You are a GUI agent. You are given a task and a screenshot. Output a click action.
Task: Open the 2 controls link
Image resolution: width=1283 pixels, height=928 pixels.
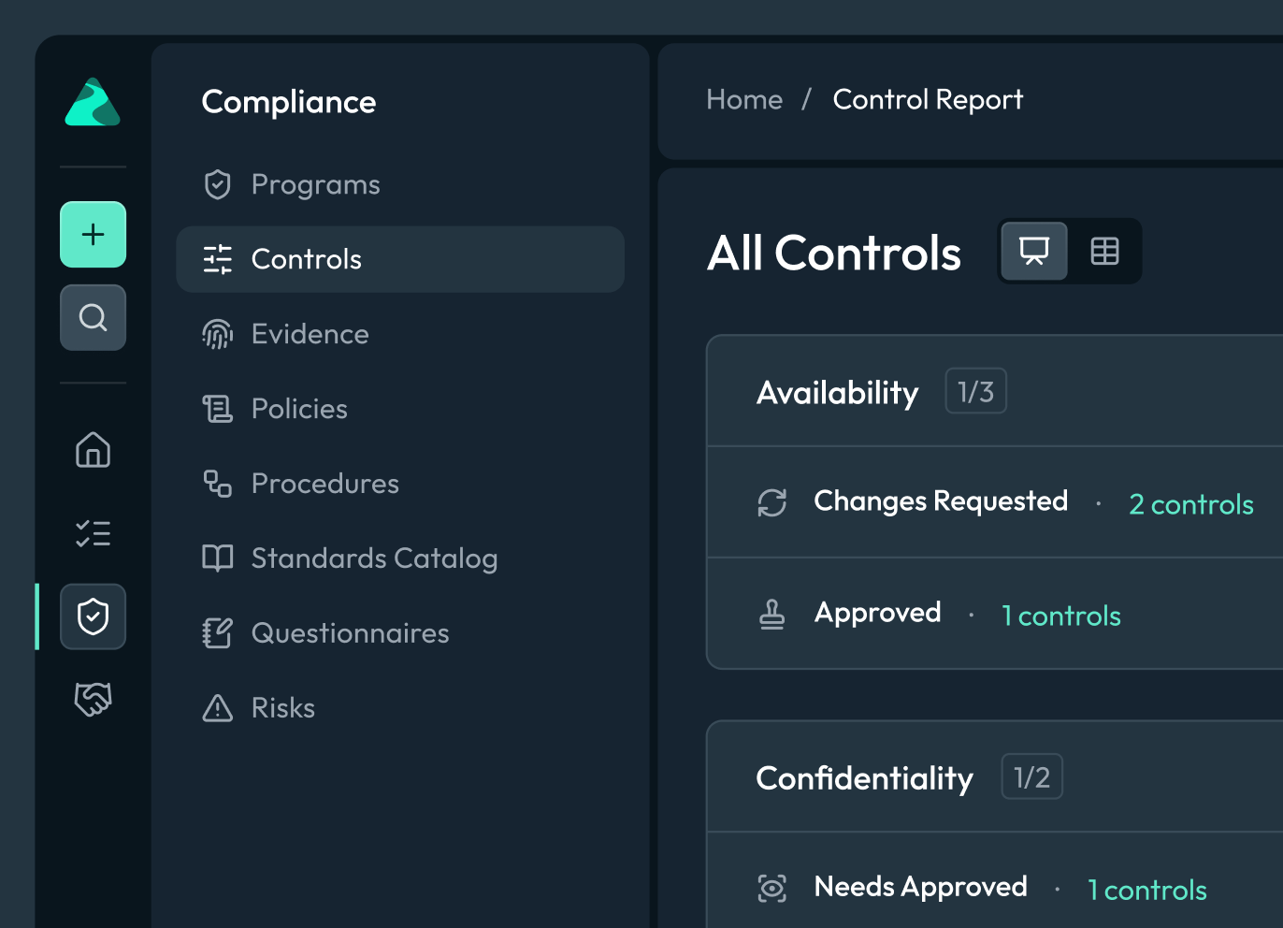point(1191,504)
